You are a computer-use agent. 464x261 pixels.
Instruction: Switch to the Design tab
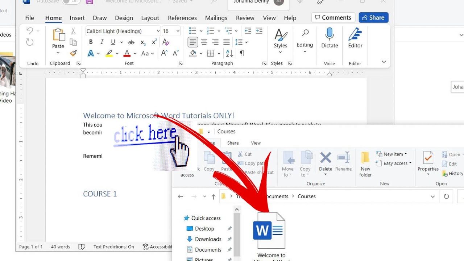[x=124, y=18]
